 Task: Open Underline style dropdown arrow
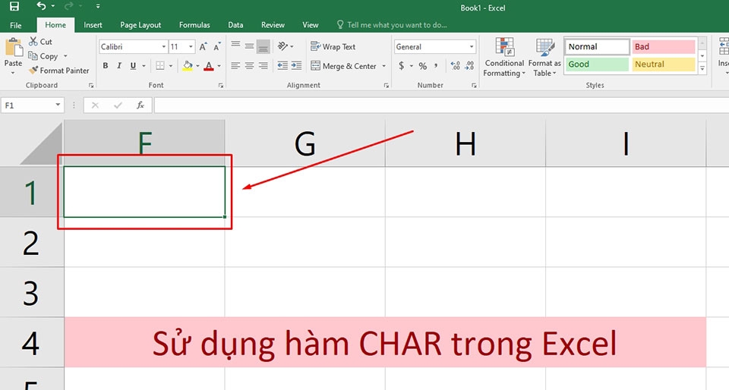pos(144,66)
